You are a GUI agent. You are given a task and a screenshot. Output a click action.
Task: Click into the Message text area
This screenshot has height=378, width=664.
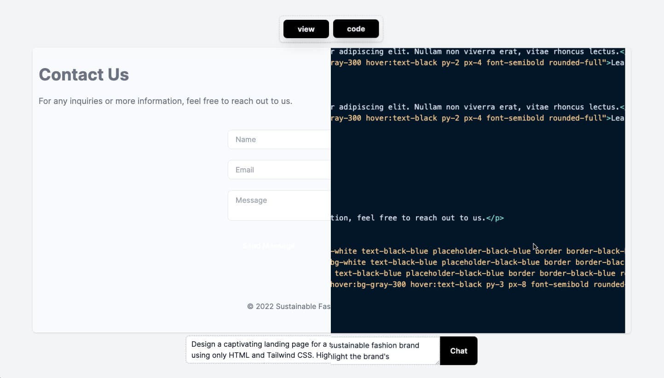[x=279, y=205]
